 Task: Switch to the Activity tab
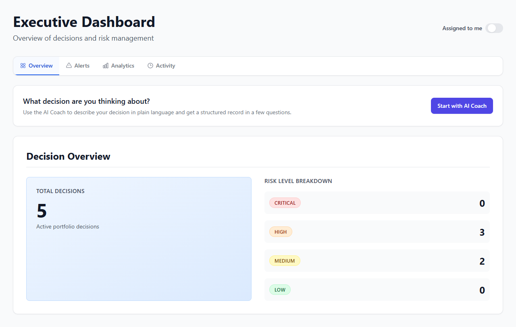(x=161, y=65)
